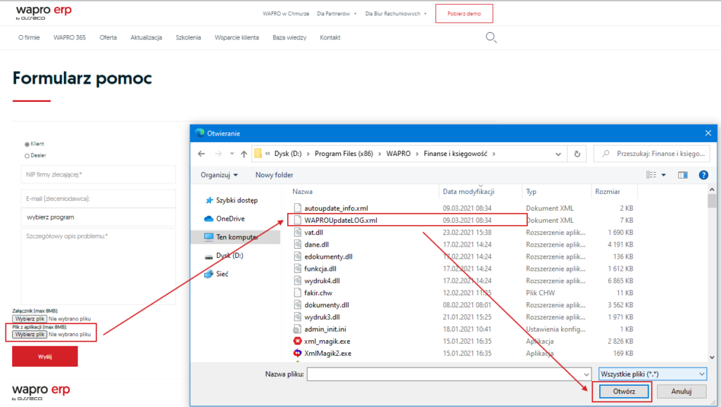Open the wybierz program dropdown
This screenshot has height=407, width=721.
pyautogui.click(x=98, y=217)
